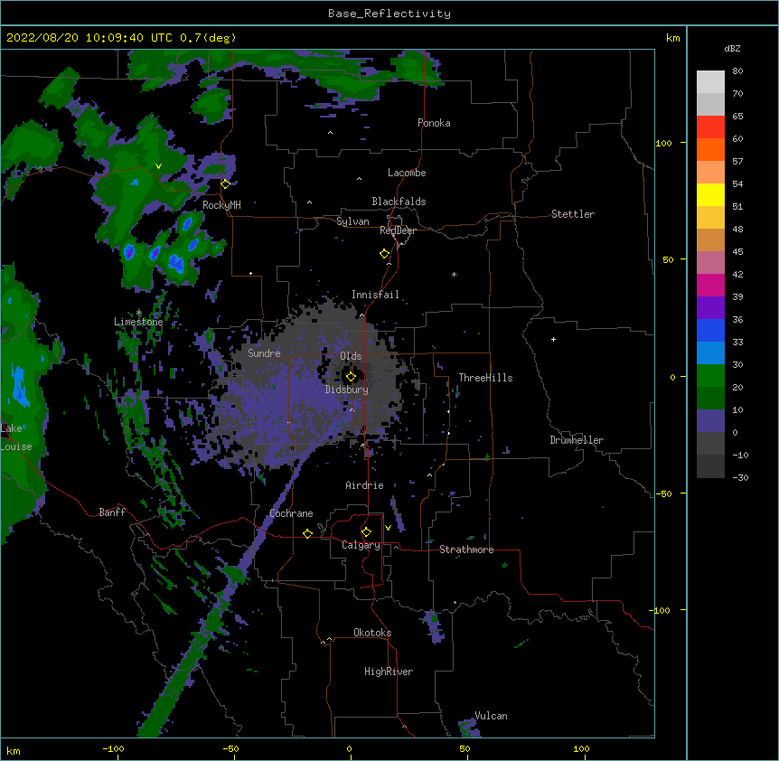779x761 pixels.
Task: Select the magenta 42 dBZ legend swatch
Action: [710, 285]
